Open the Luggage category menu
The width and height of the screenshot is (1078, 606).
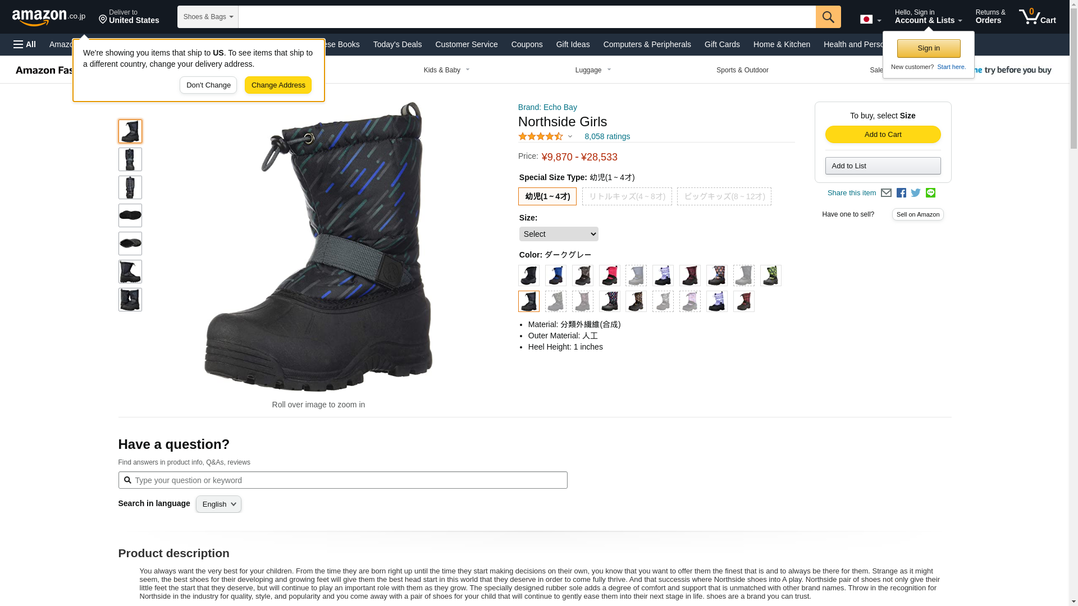(x=593, y=70)
